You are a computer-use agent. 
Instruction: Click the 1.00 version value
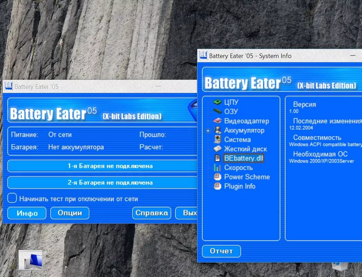294,111
